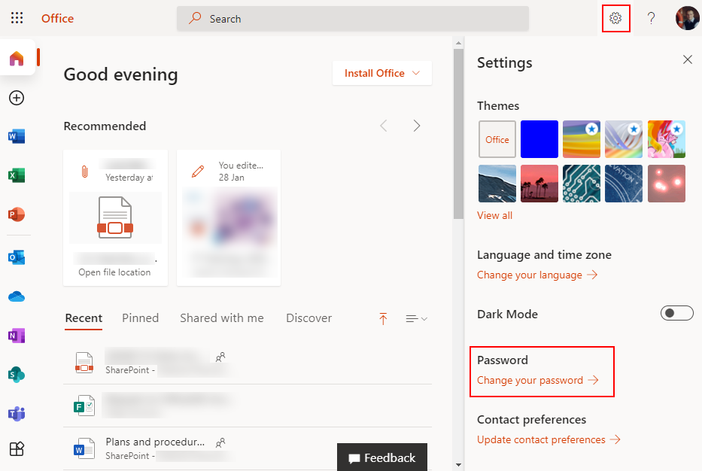Open PowerPoint from the sidebar

tap(17, 214)
